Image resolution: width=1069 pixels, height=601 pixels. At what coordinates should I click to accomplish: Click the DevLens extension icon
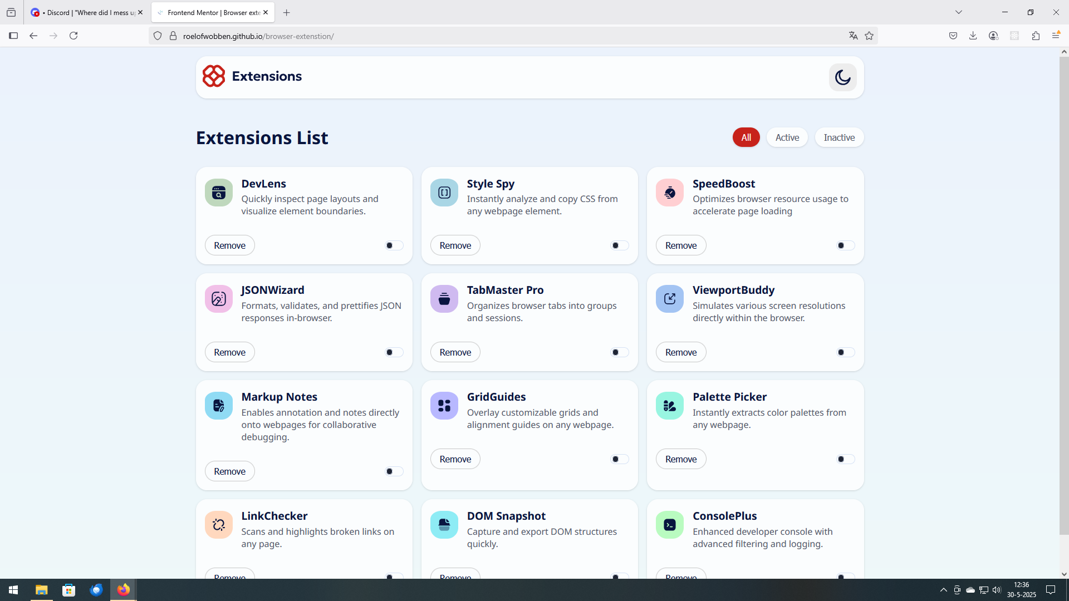[x=218, y=193]
